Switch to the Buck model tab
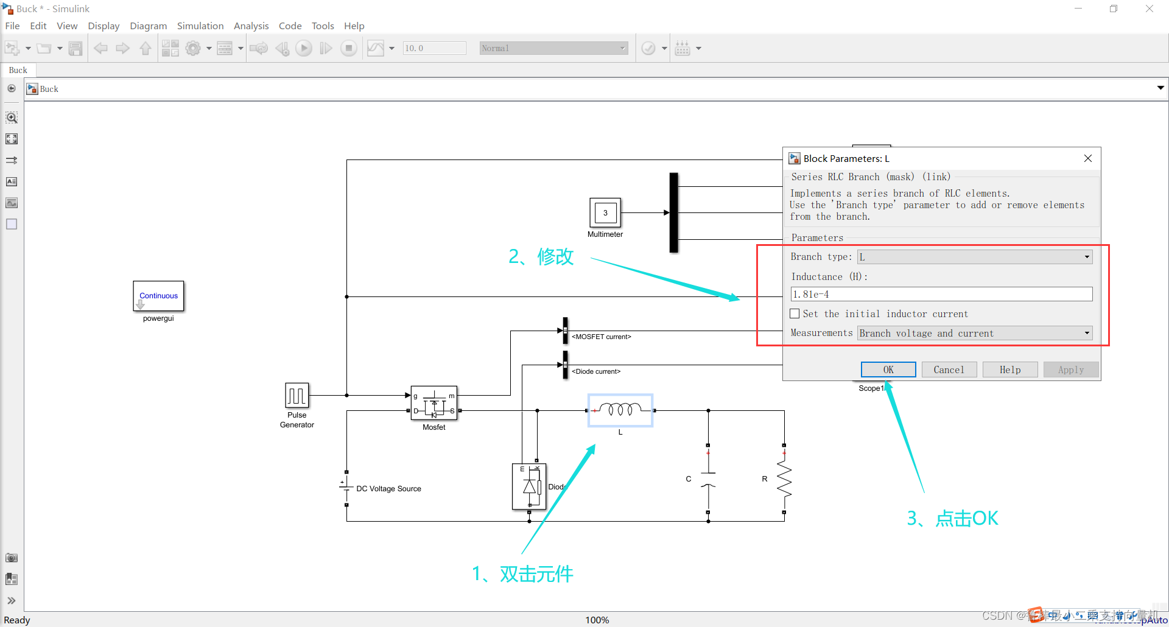 click(18, 70)
